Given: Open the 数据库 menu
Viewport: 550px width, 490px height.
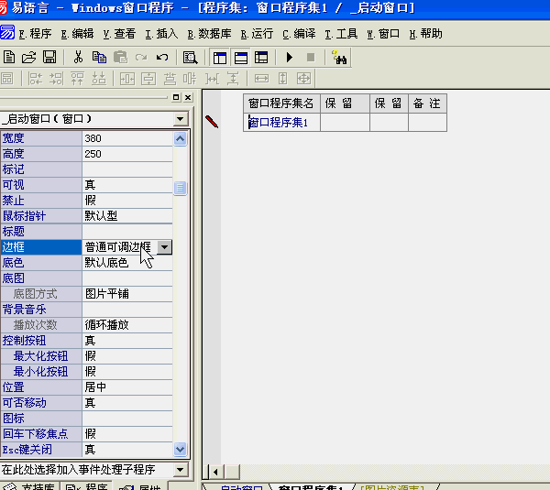Looking at the screenshot, I should (x=209, y=34).
